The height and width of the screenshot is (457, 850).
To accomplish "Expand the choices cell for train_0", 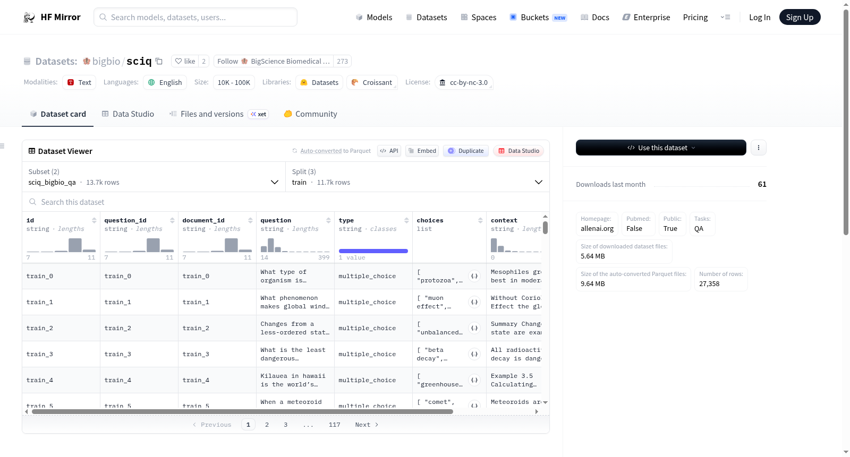I will point(474,276).
